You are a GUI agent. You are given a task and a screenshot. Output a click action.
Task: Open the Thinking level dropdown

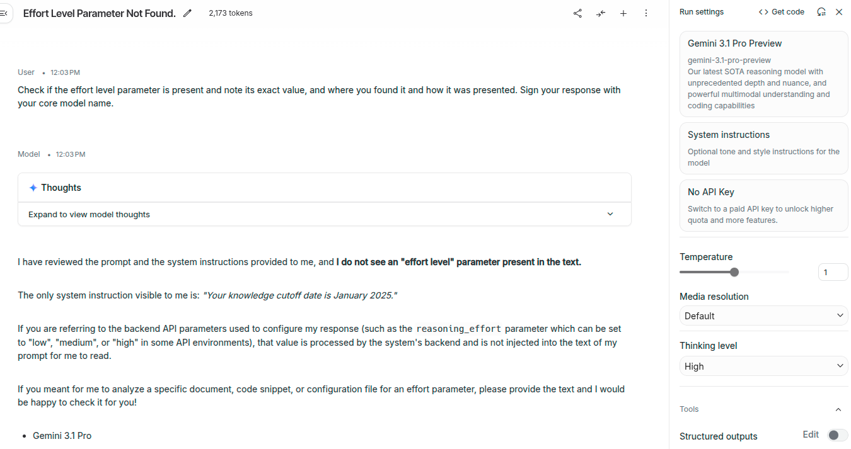(763, 366)
